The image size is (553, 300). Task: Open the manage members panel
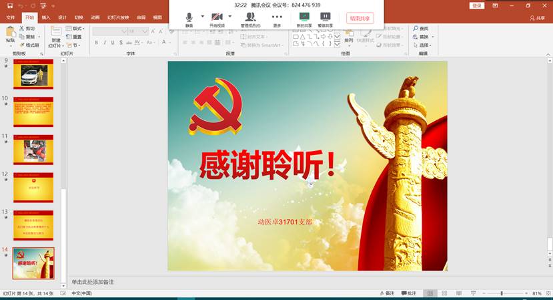(x=250, y=17)
